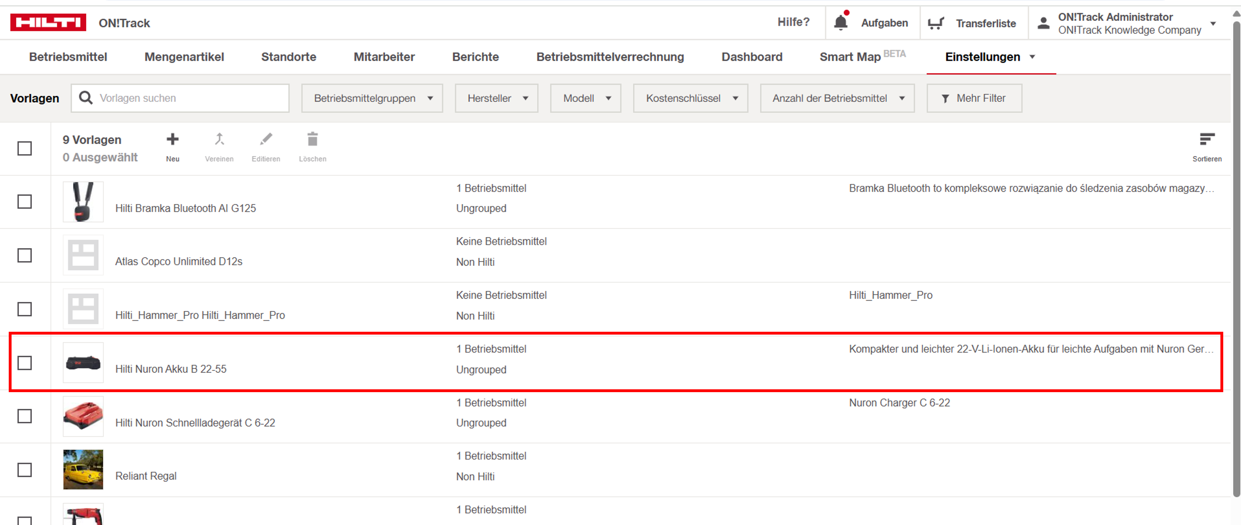The height and width of the screenshot is (525, 1241).
Task: Open Nuron Schnellladegerät C 6-22 thumbnail
Action: click(83, 416)
